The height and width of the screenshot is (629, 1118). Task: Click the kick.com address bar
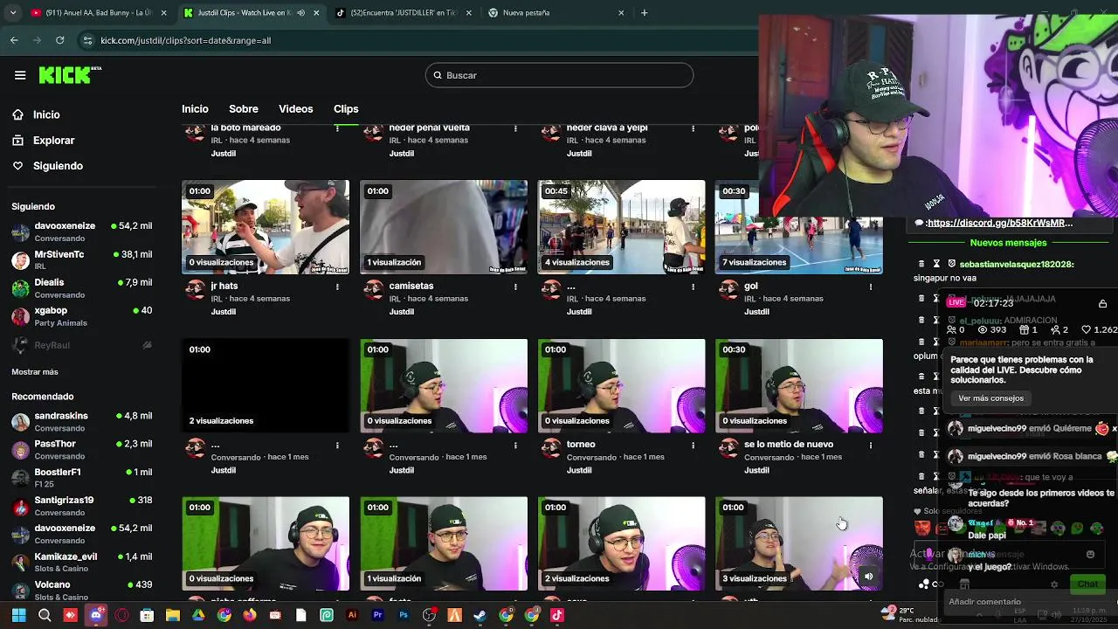[419, 40]
